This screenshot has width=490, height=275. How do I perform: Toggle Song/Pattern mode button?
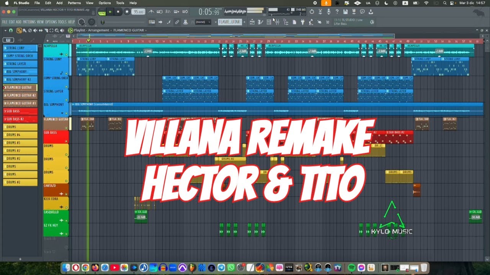point(102,12)
